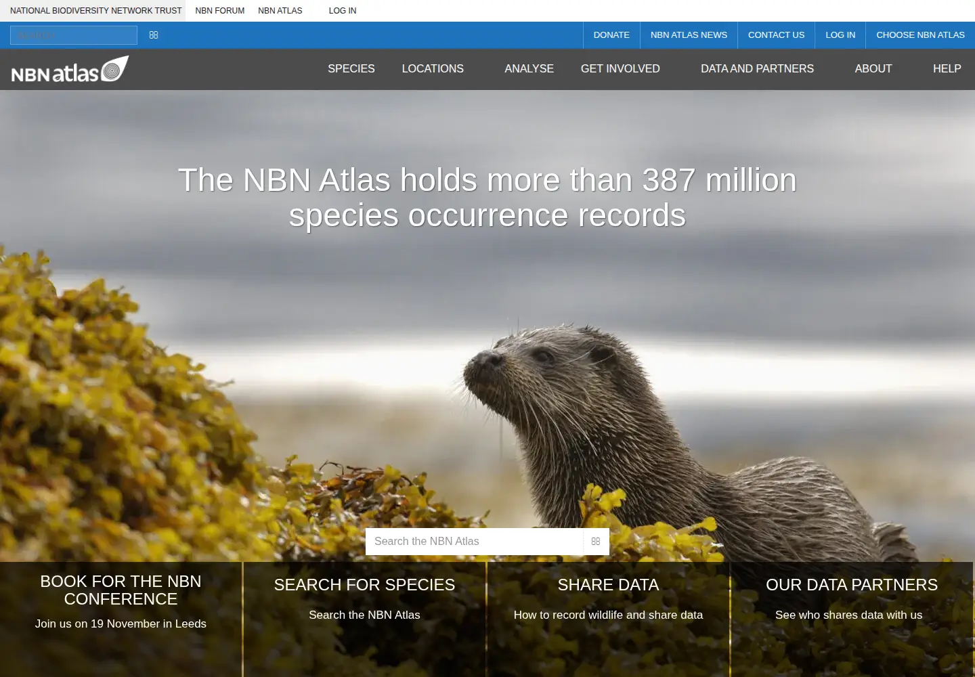Click the search icon beside the Search the NBN Atlas field
This screenshot has height=677, width=975.
596,542
